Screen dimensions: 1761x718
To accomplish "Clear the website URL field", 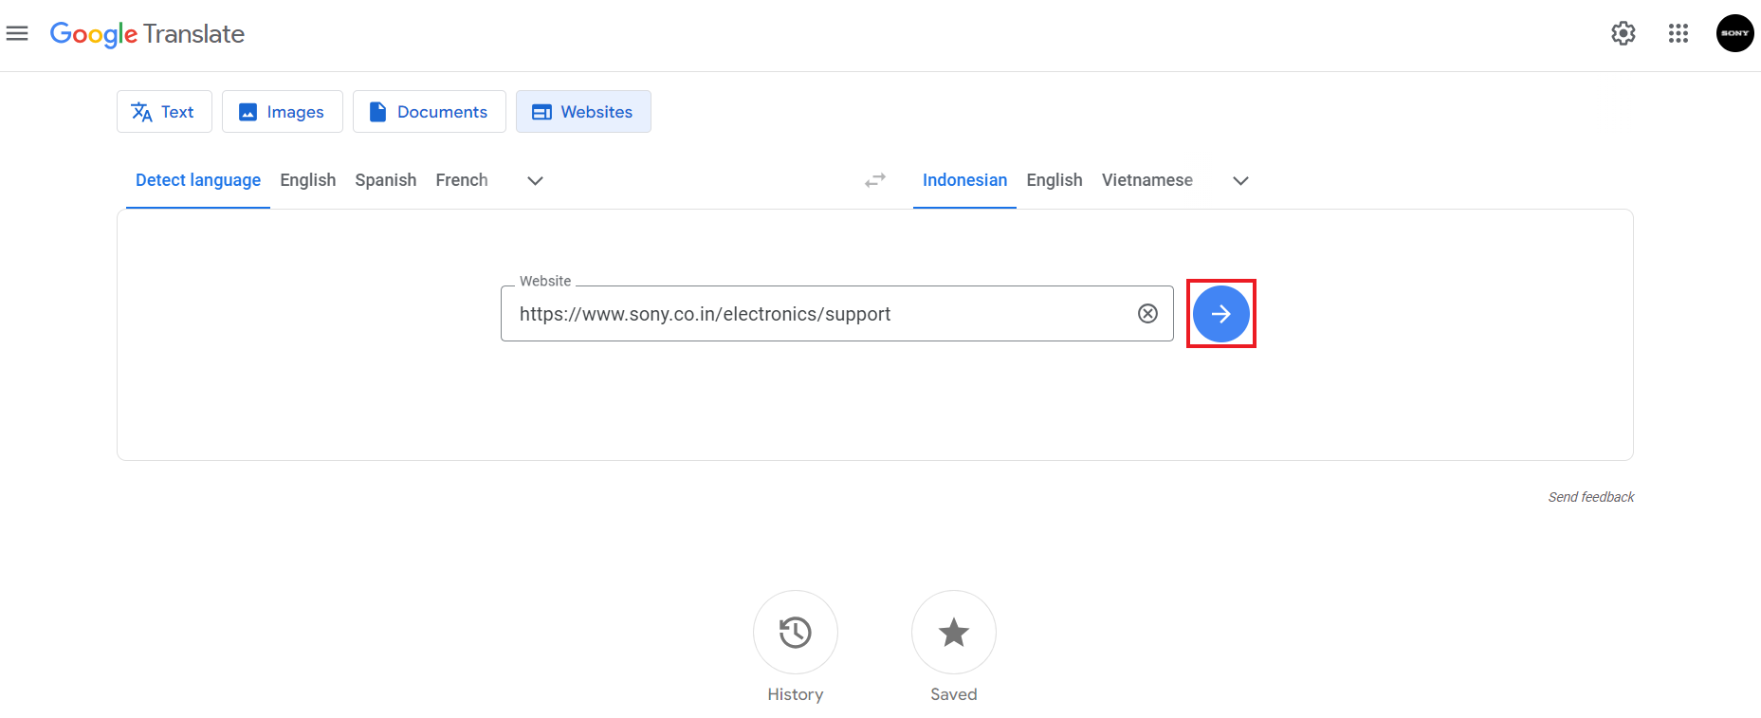I will [1147, 314].
